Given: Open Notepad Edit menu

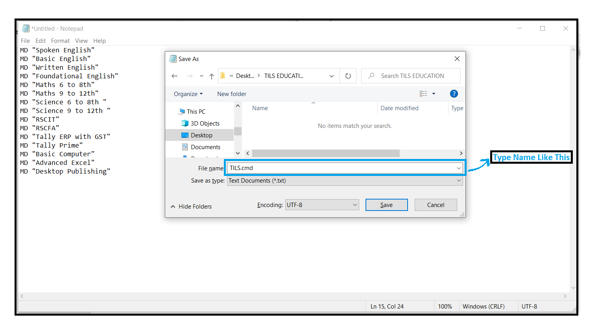Looking at the screenshot, I should [41, 41].
